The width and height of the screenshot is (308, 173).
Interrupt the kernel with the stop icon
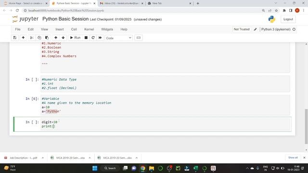tap(86, 37)
